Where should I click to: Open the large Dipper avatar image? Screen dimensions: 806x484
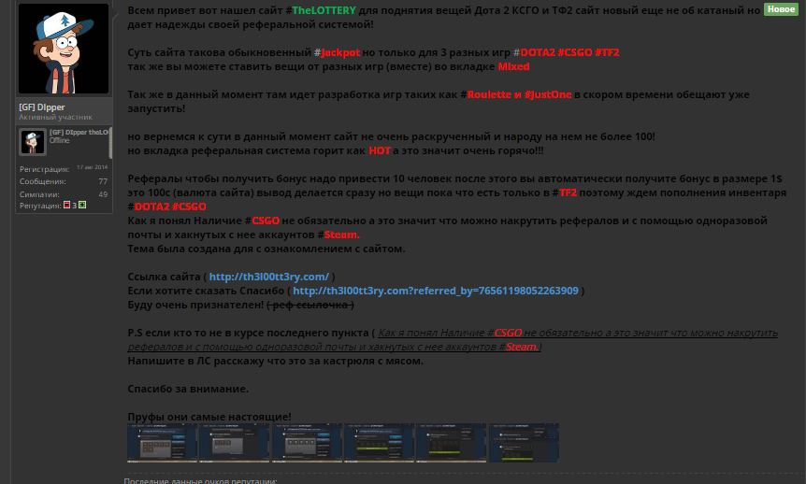click(64, 49)
